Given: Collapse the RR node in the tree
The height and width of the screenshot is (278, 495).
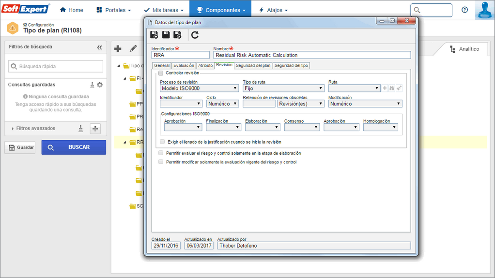Looking at the screenshot, I should pyautogui.click(x=125, y=143).
